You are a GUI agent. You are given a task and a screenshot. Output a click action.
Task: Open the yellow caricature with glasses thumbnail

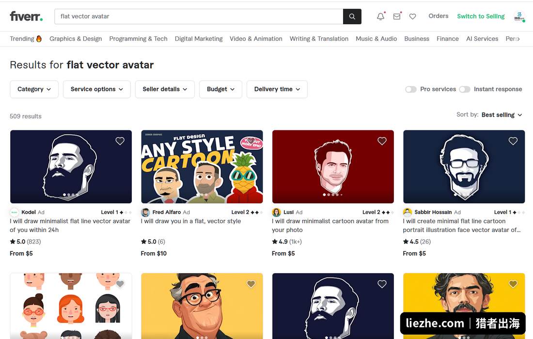(x=202, y=306)
